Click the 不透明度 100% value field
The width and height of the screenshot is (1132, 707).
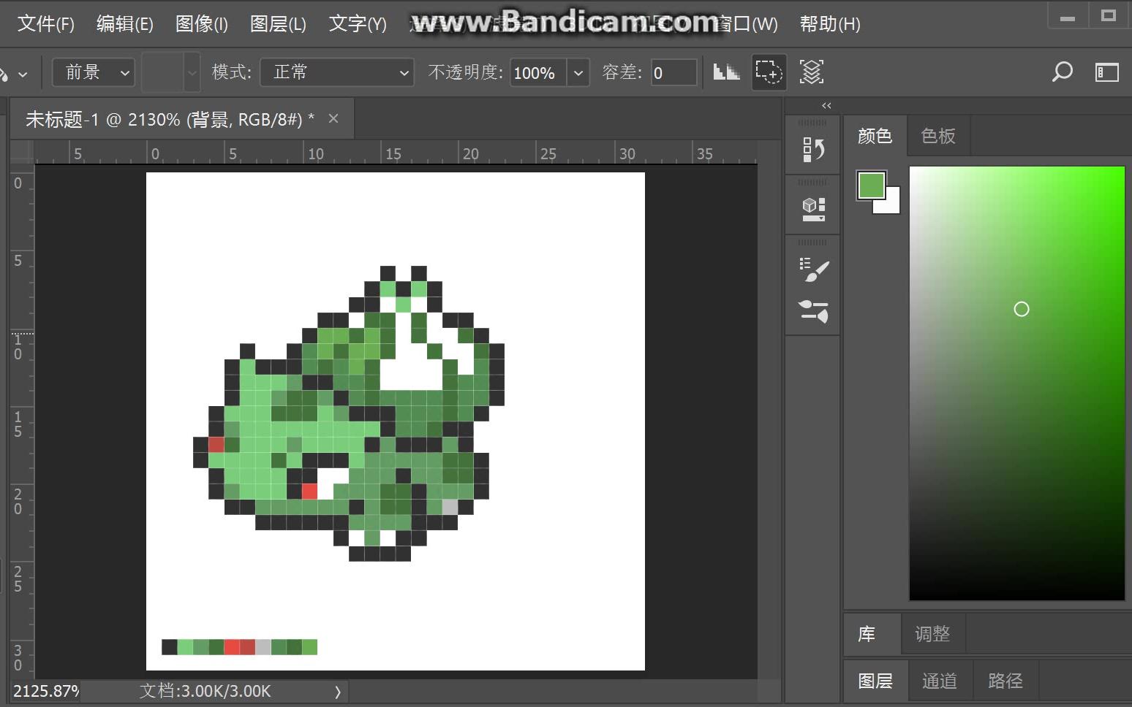(537, 72)
